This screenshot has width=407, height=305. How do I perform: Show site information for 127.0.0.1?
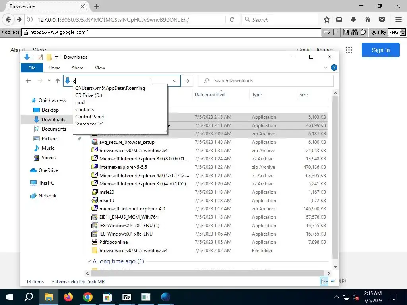[30, 20]
